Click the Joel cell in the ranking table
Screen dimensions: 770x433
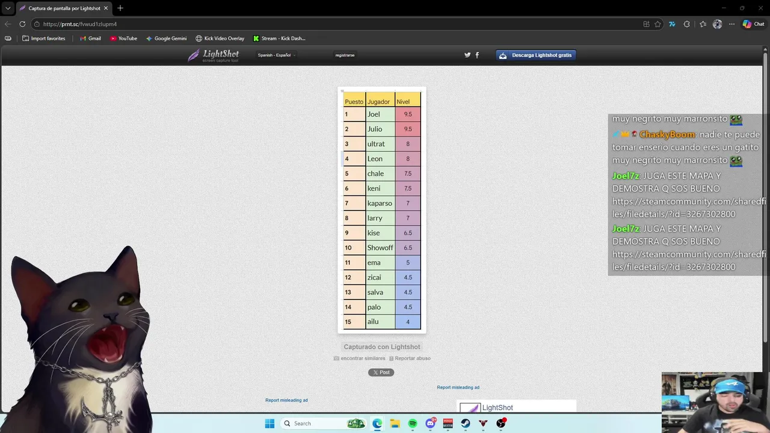[380, 114]
